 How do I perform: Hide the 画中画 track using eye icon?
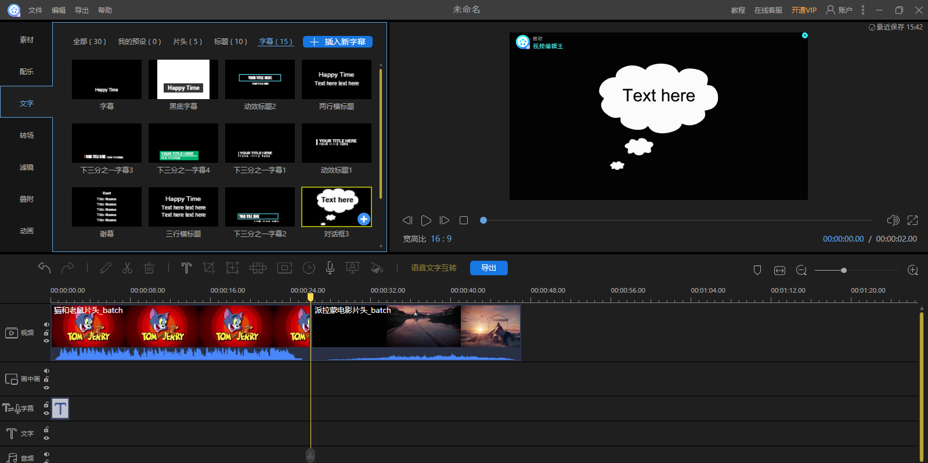[46, 388]
